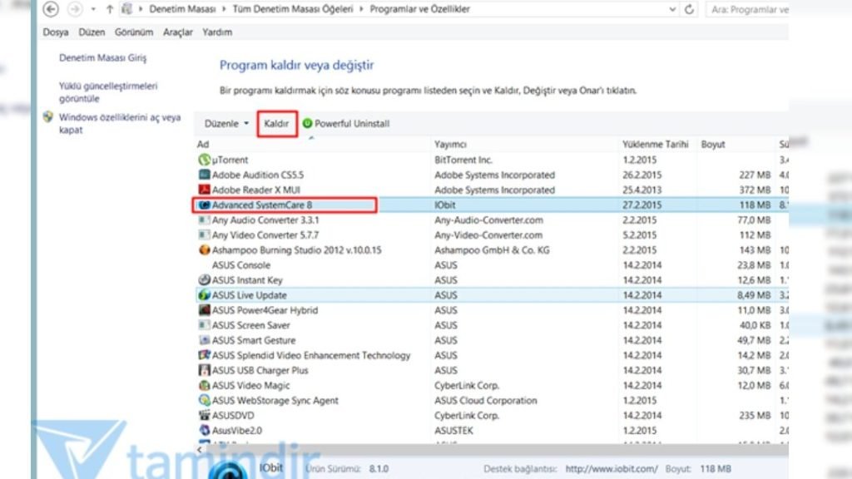
Task: Click the horizontal scrollbar left arrow
Action: click(200, 450)
